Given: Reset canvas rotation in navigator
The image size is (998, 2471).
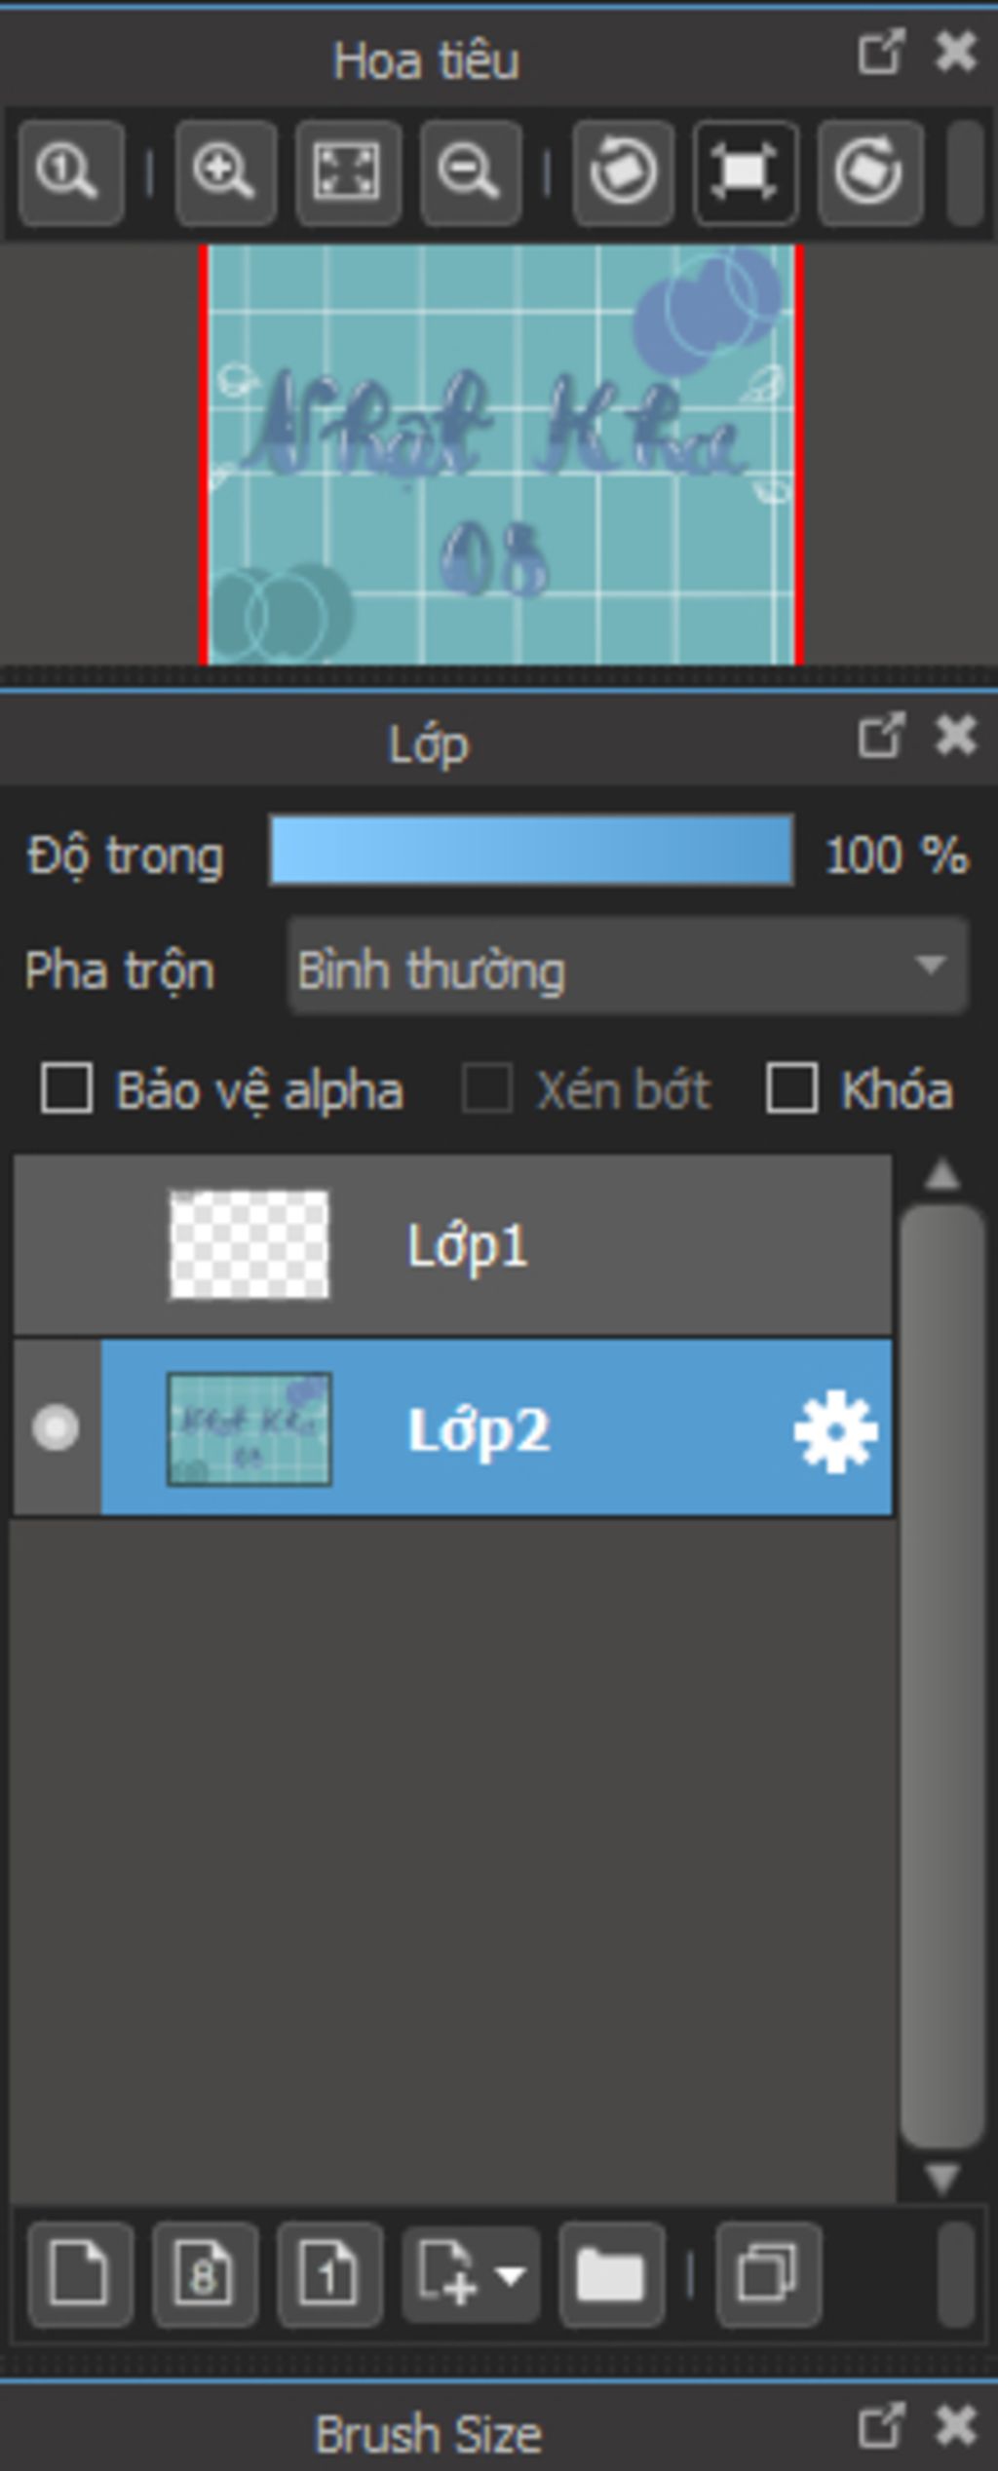Looking at the screenshot, I should point(746,173).
